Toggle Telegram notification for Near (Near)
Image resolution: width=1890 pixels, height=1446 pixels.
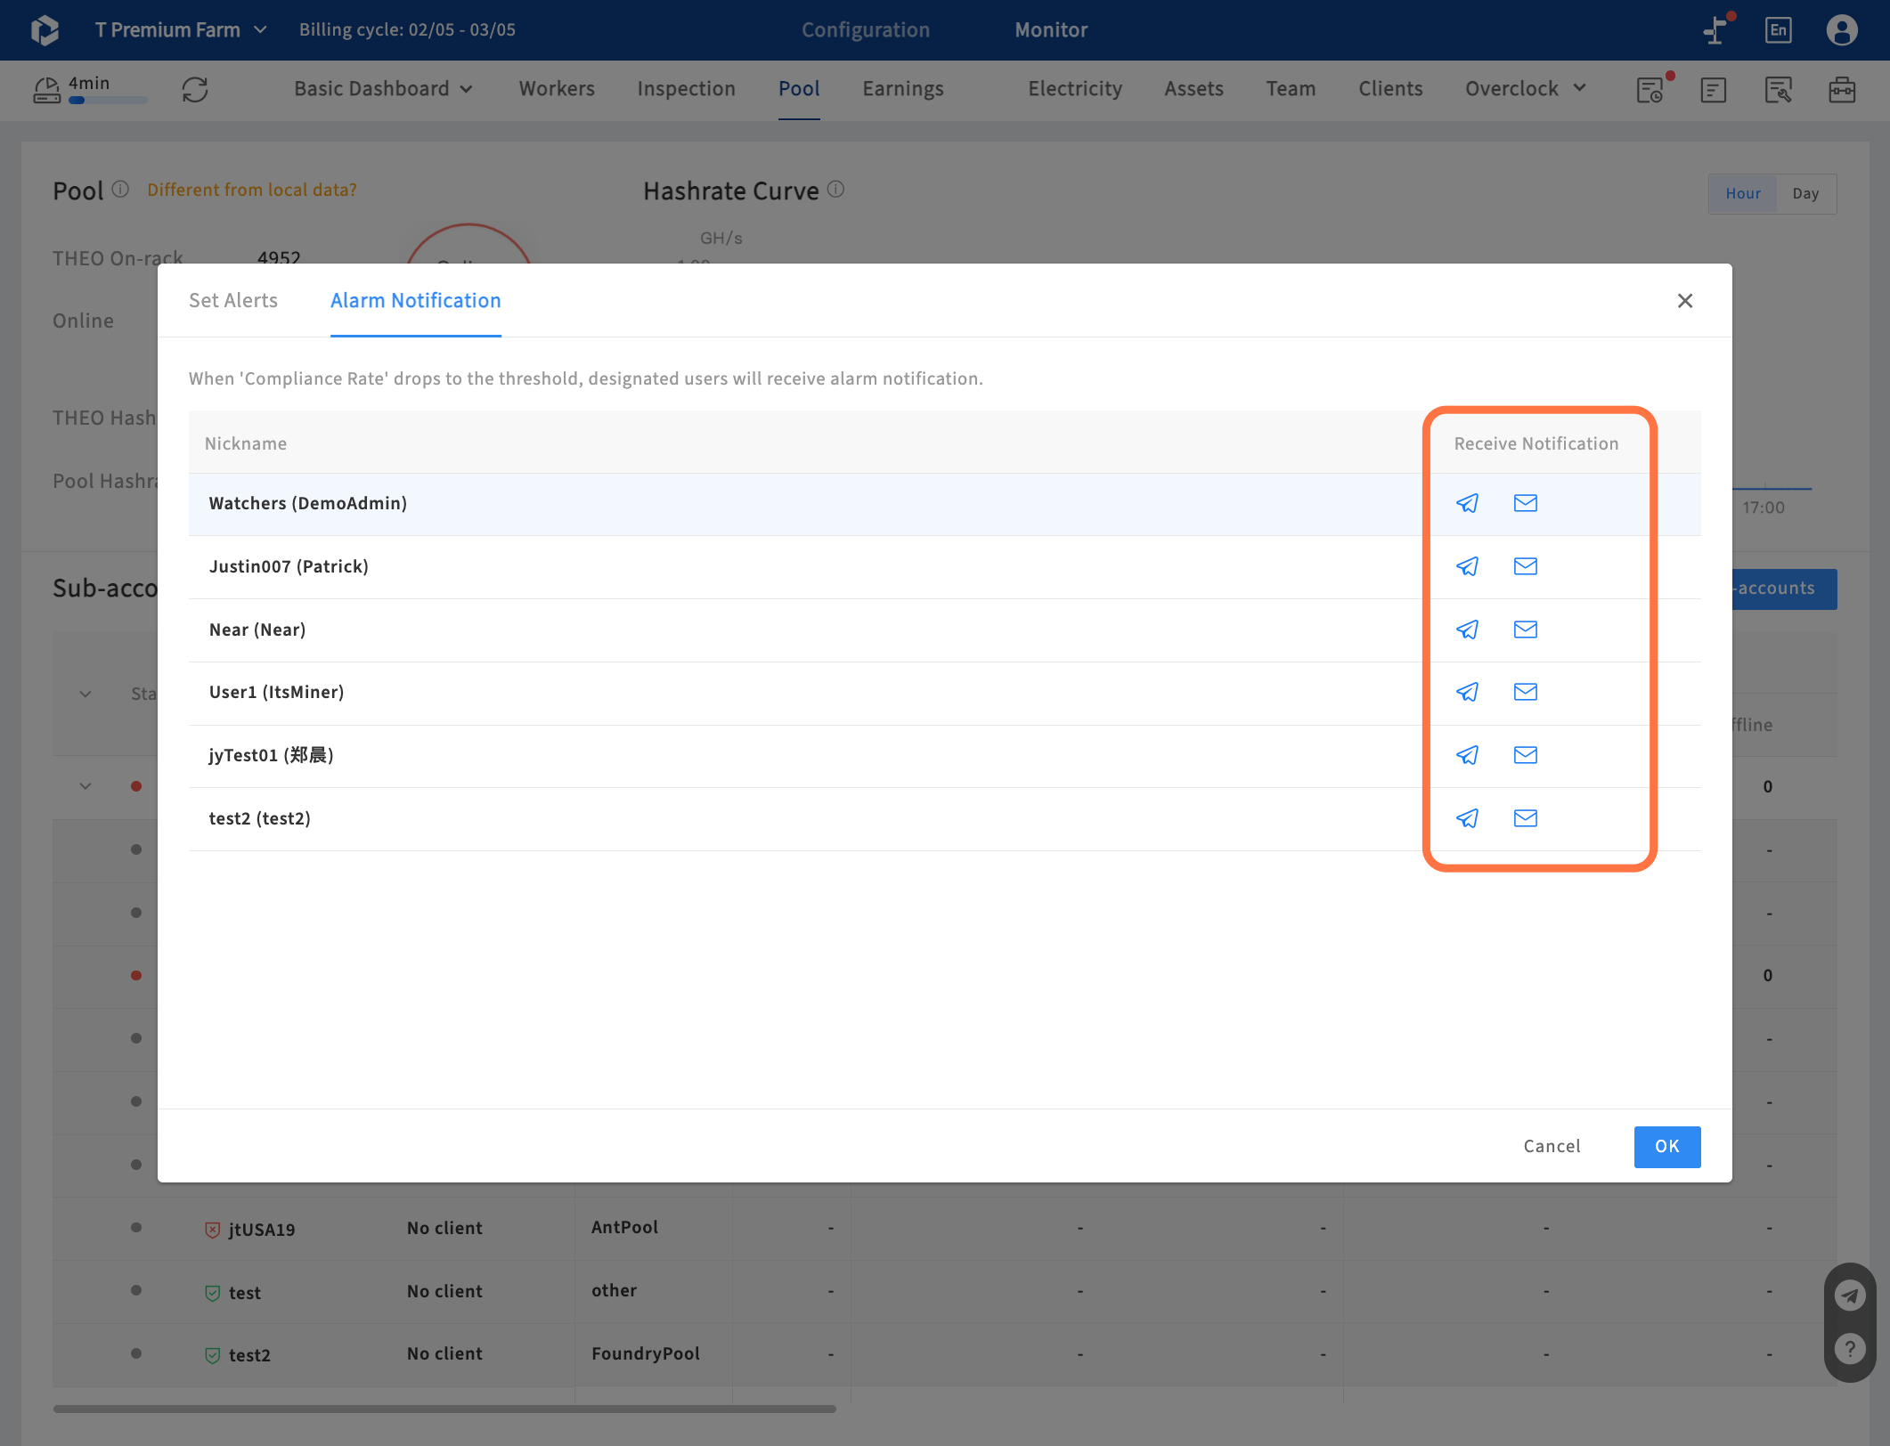coord(1467,630)
